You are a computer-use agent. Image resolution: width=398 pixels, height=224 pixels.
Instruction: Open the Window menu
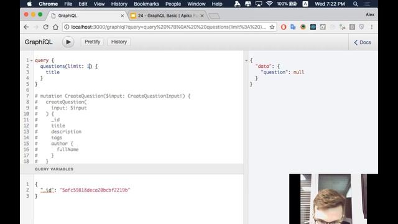coord(197,4)
